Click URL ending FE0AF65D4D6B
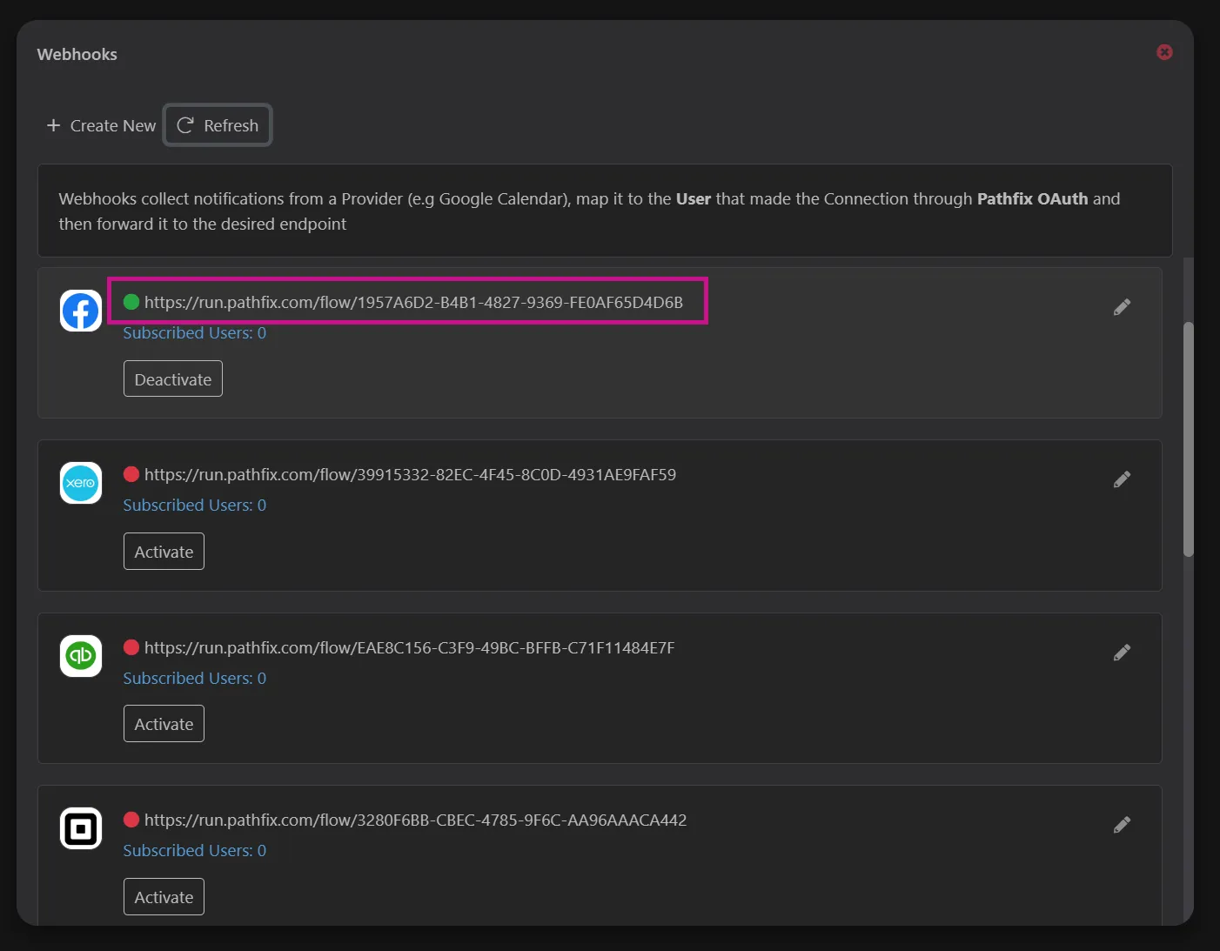Viewport: 1220px width, 951px height. click(413, 302)
